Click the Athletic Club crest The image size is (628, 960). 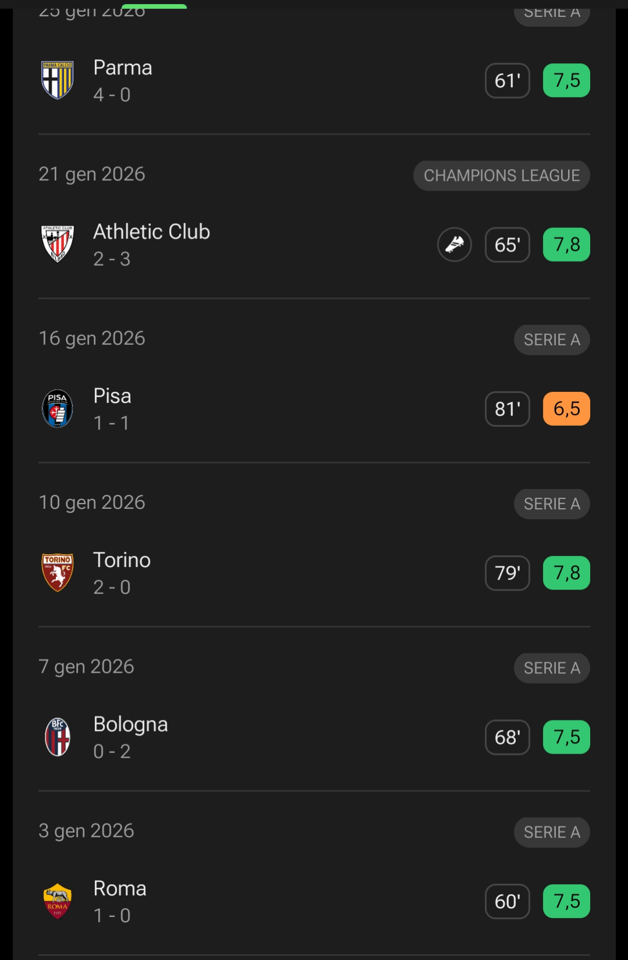click(x=58, y=244)
